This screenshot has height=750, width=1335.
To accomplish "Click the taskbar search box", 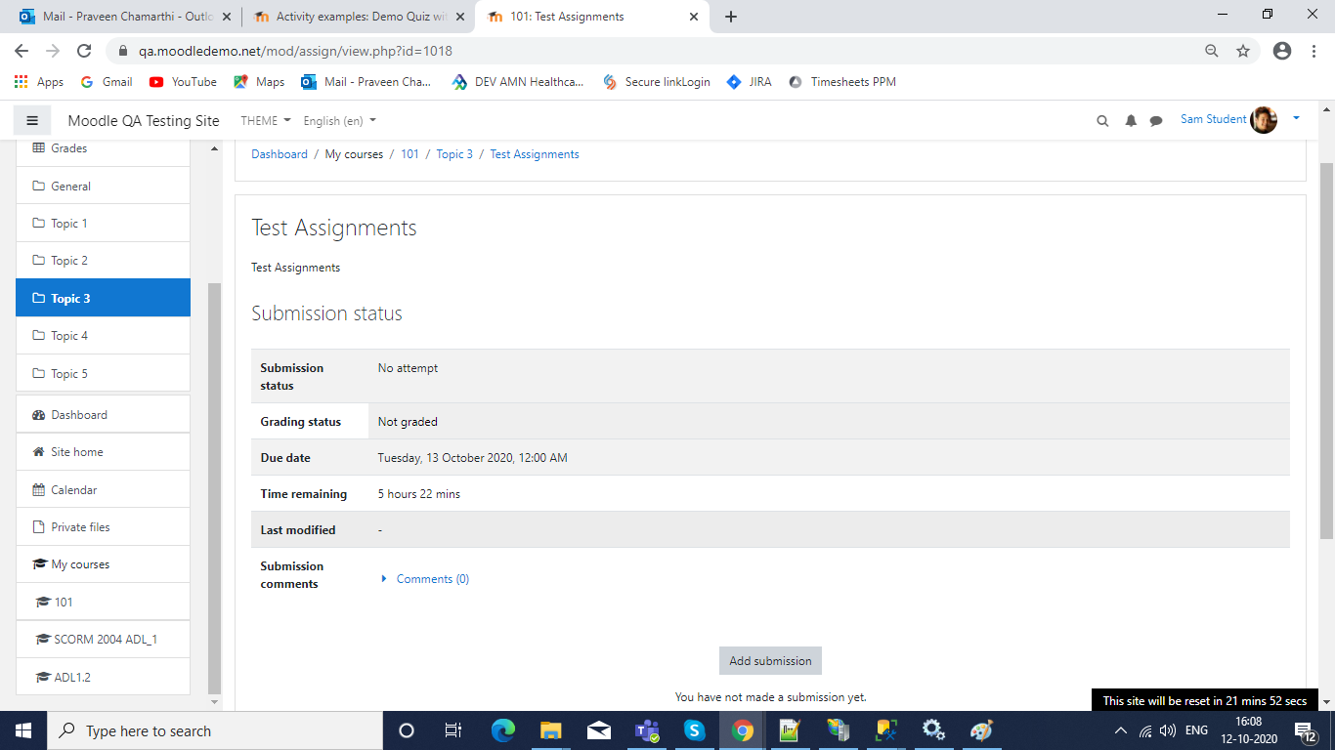I will coord(215,730).
